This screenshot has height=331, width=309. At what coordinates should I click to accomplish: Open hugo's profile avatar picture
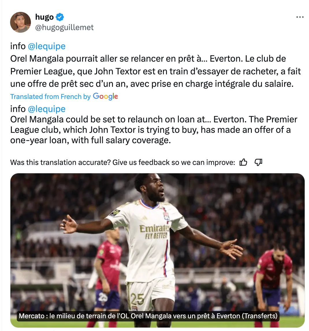point(21,22)
